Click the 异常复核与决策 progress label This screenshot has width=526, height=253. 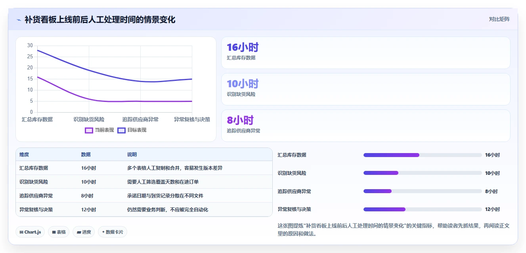[295, 209]
